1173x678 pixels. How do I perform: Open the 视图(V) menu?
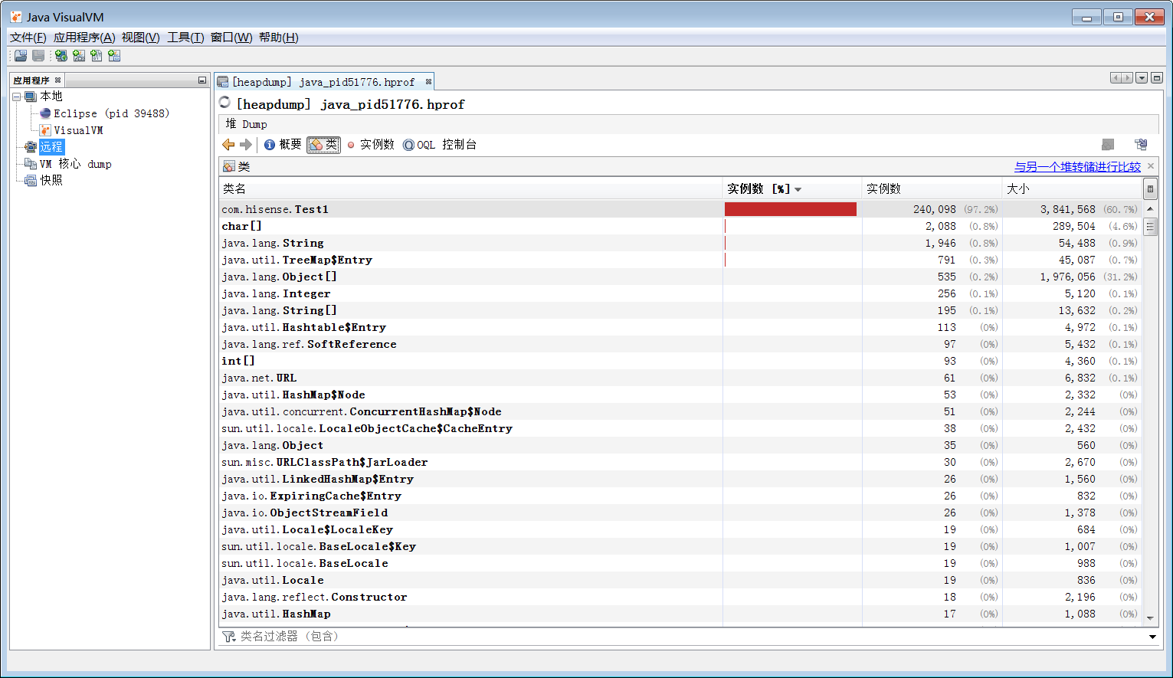[x=141, y=38]
